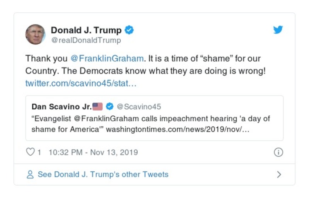The height and width of the screenshot is (199, 309).
Task: Open the tweet info icon
Action: coord(278,152)
